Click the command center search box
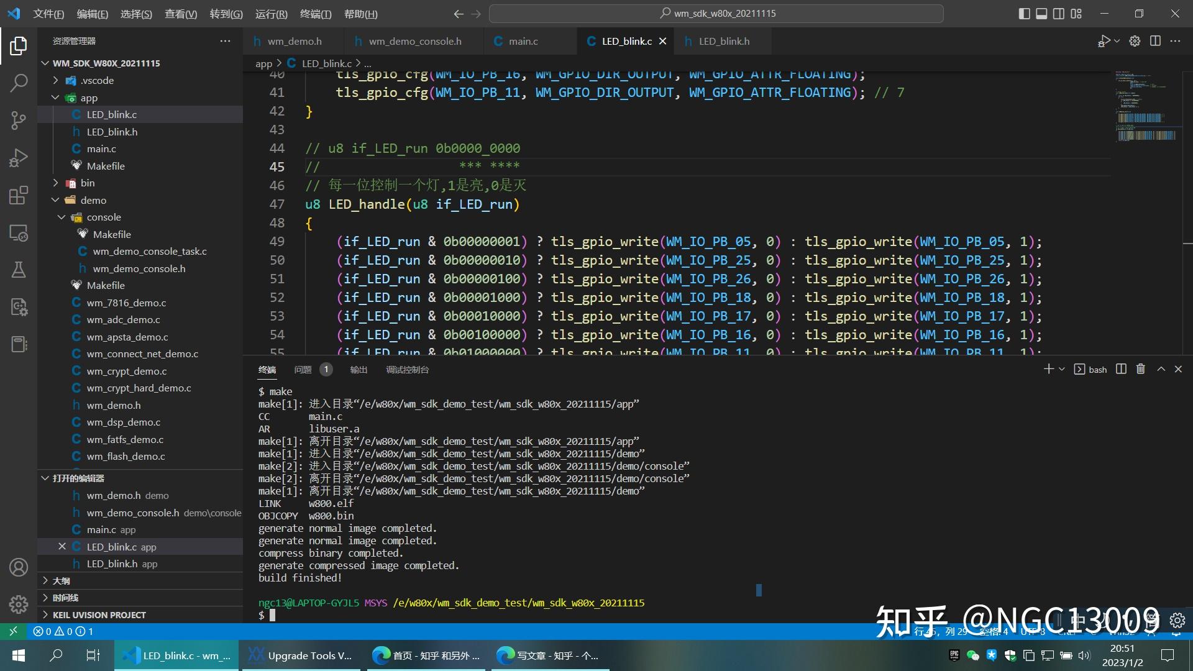Screen dimensions: 1193x671 tap(716, 14)
